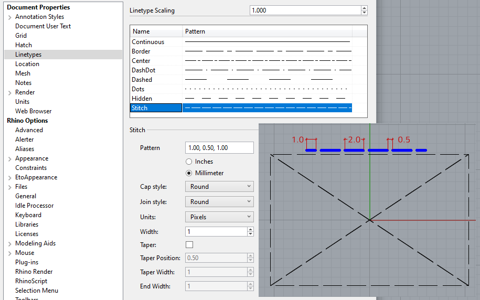The width and height of the screenshot is (480, 300).
Task: Open the General options page
Action: click(x=26, y=196)
